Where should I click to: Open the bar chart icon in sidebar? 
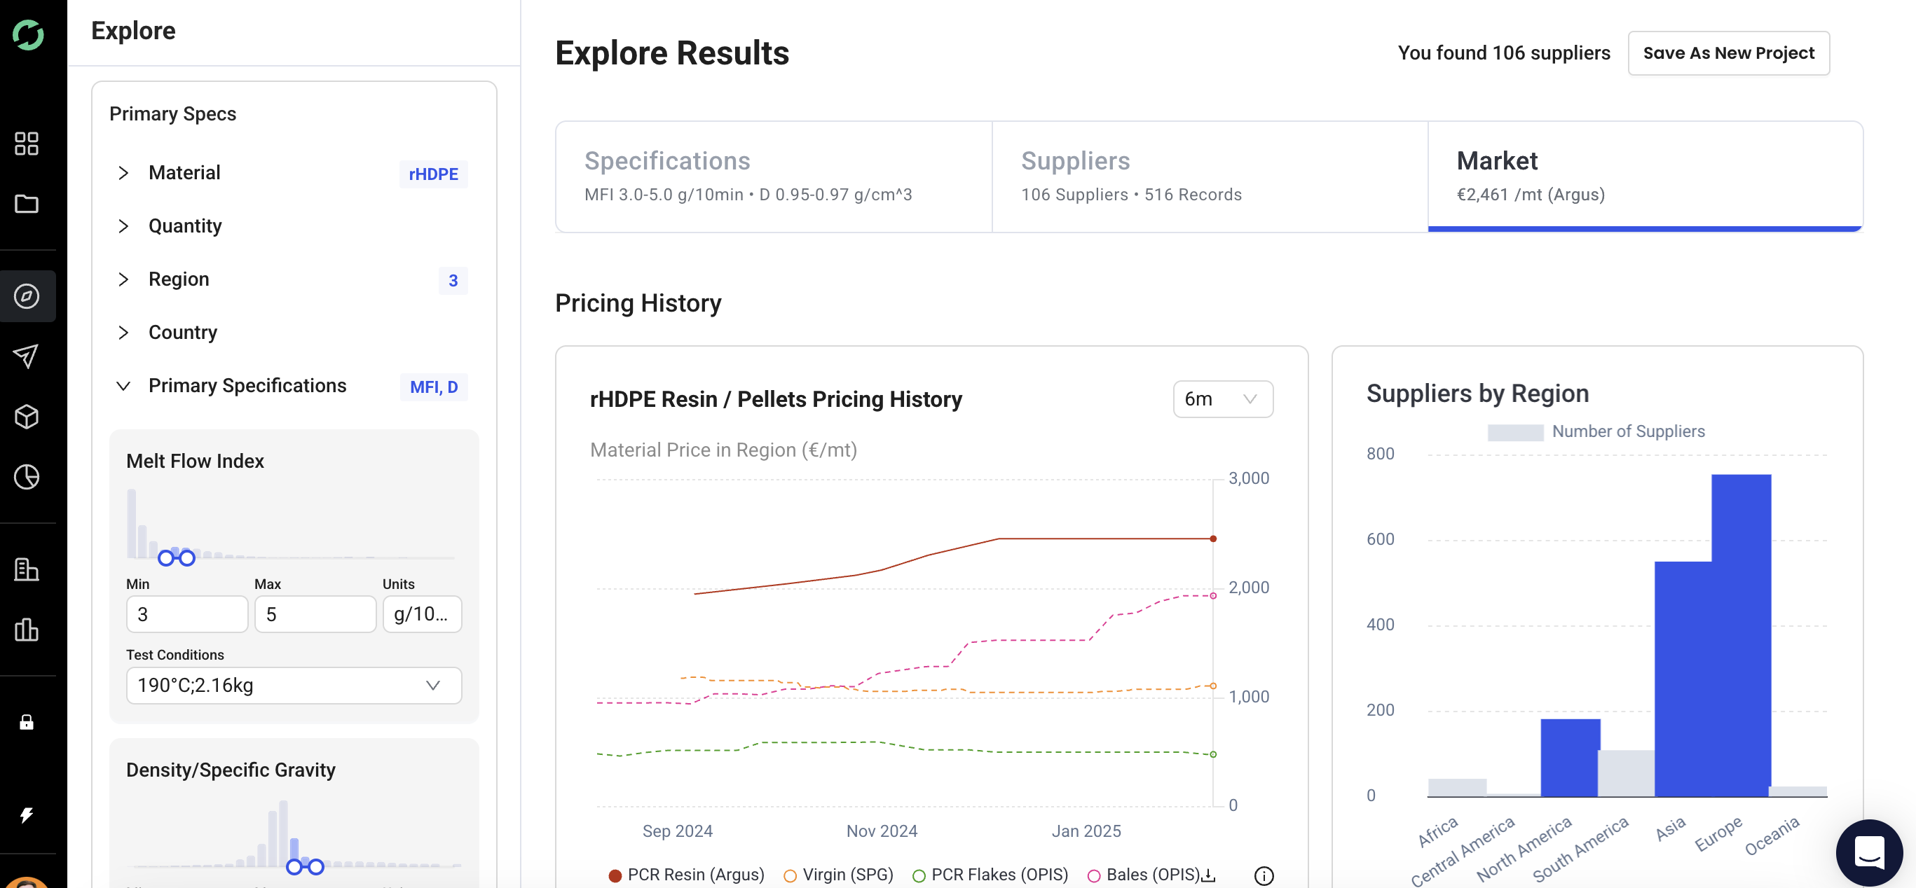click(27, 630)
